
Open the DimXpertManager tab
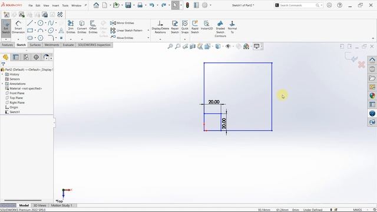[x=36, y=57]
